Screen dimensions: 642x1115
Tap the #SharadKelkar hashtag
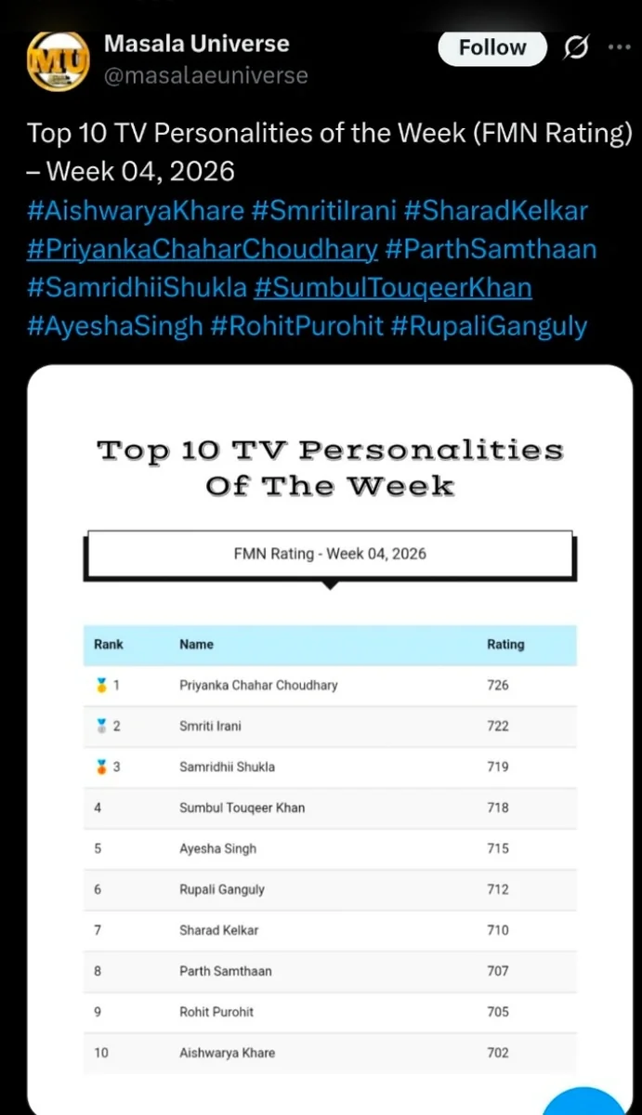[x=496, y=211]
